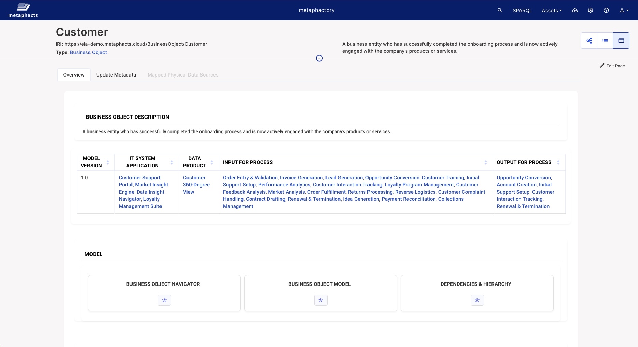Open Business Object Navigator graph icon
Image resolution: width=638 pixels, height=347 pixels.
[x=164, y=300]
